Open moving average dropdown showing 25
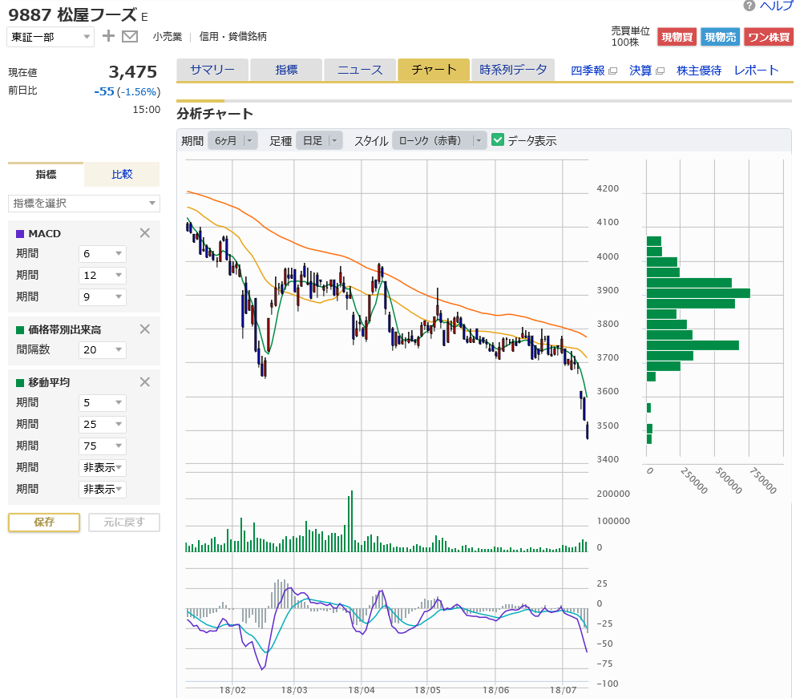This screenshot has height=698, width=804. click(x=103, y=425)
